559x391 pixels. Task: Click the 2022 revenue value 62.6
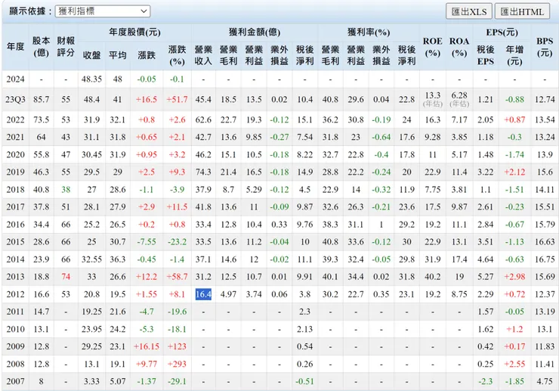coord(203,119)
